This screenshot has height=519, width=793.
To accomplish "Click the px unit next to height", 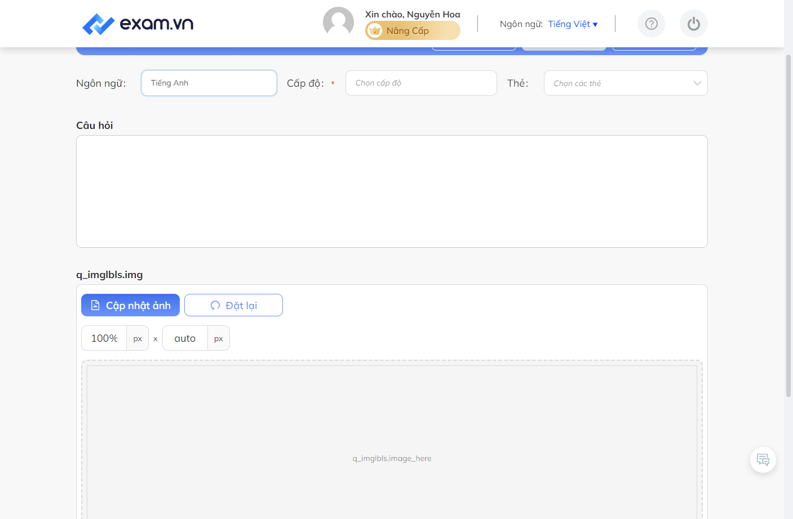I will [219, 338].
